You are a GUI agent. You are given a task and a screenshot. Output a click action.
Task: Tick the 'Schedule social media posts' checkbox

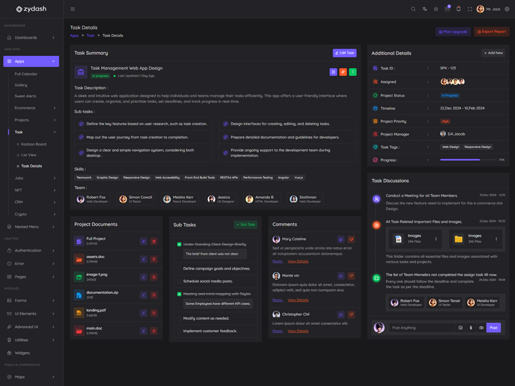point(180,281)
